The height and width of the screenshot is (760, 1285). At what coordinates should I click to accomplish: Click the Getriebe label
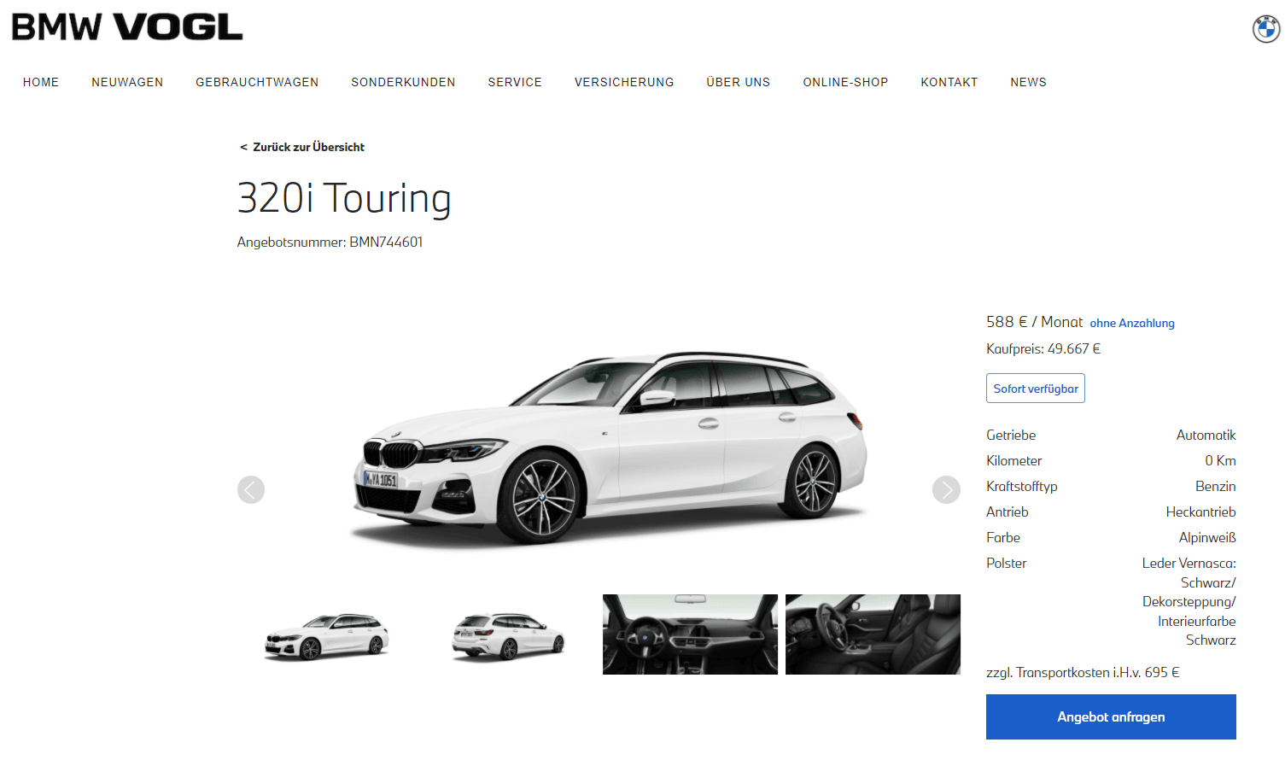pos(1011,435)
